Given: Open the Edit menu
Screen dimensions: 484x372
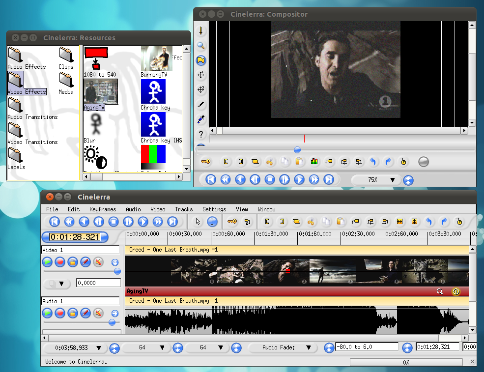Looking at the screenshot, I should pos(74,209).
